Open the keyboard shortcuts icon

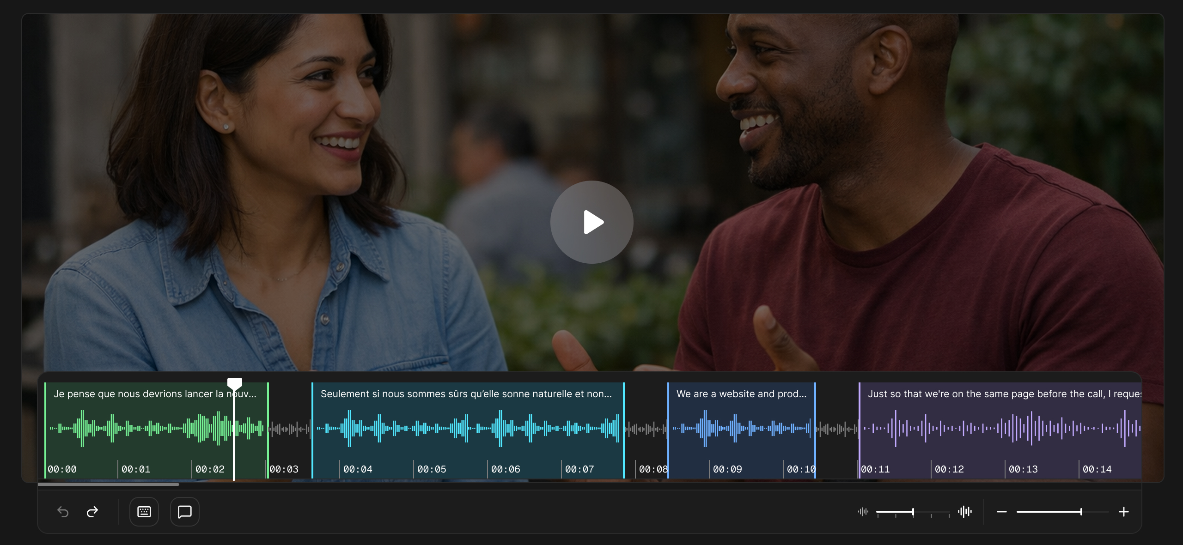pyautogui.click(x=144, y=512)
